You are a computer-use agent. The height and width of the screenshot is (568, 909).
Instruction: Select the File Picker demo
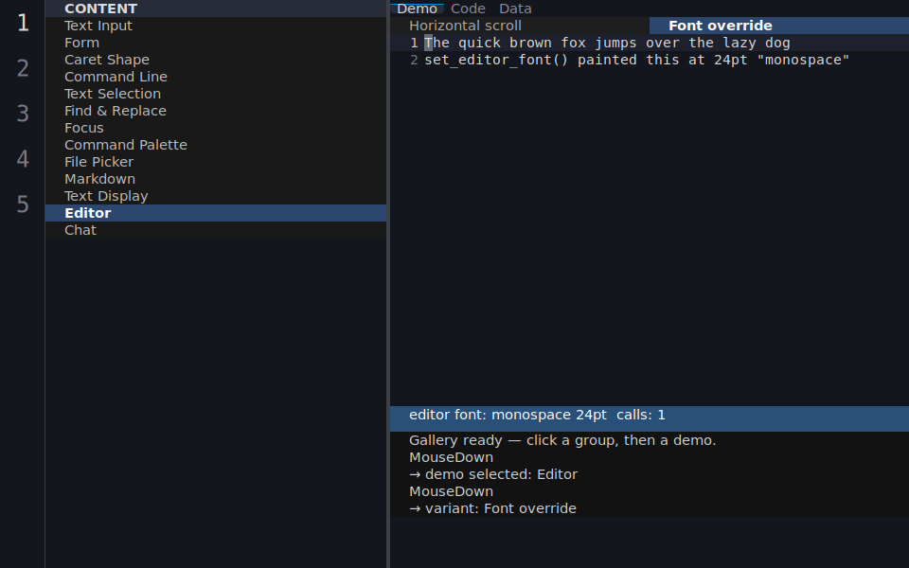[216, 162]
